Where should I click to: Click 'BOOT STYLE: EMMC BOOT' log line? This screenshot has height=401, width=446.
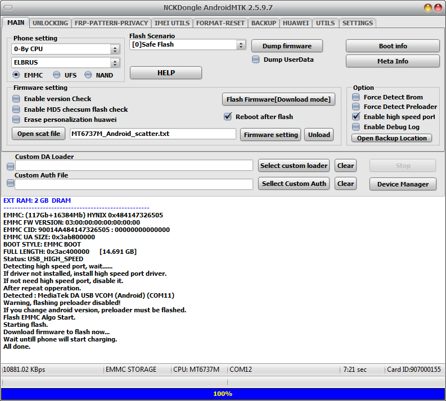[42, 244]
